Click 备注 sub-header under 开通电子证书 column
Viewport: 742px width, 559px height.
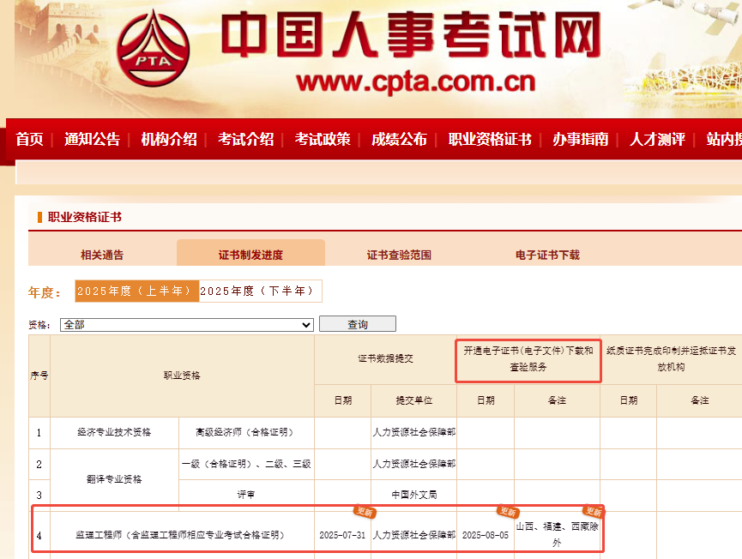557,400
